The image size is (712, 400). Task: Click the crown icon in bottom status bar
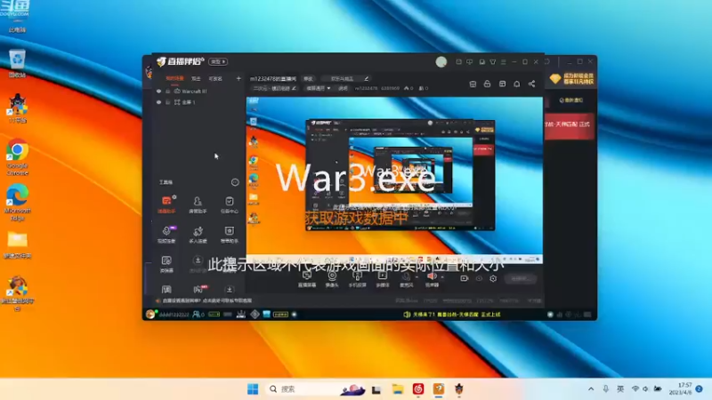point(240,314)
